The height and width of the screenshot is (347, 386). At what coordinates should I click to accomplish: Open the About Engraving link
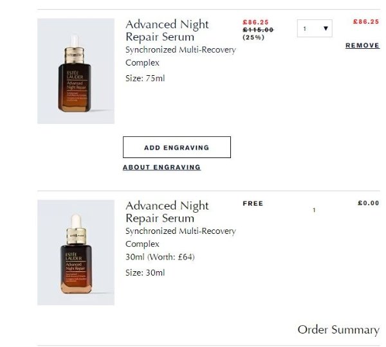(161, 167)
